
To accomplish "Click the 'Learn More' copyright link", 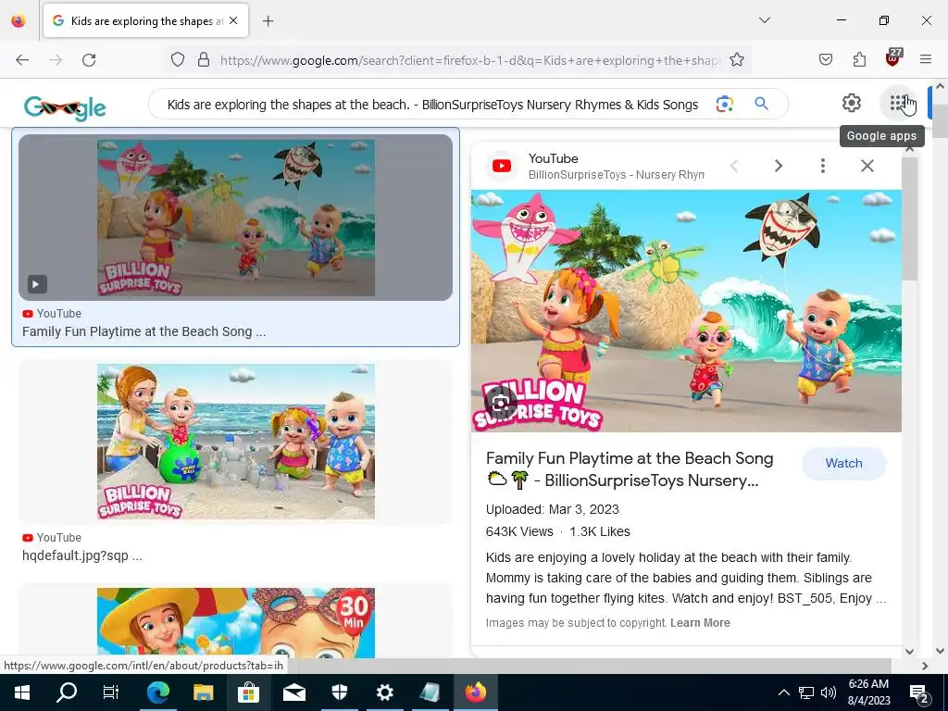I will [x=700, y=623].
